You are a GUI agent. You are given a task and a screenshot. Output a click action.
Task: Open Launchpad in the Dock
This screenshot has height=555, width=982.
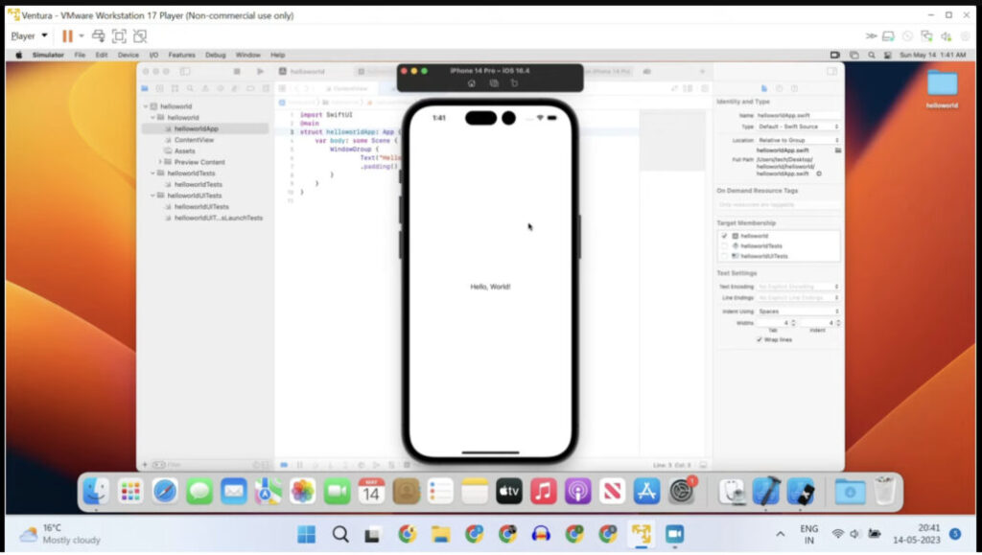tap(130, 492)
